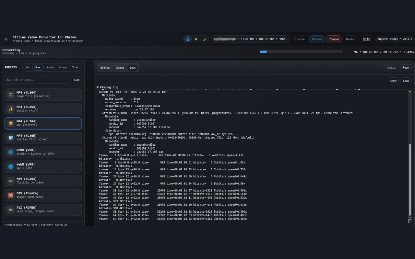Cancel the running conversion
415x259 pixels.
(x=334, y=39)
